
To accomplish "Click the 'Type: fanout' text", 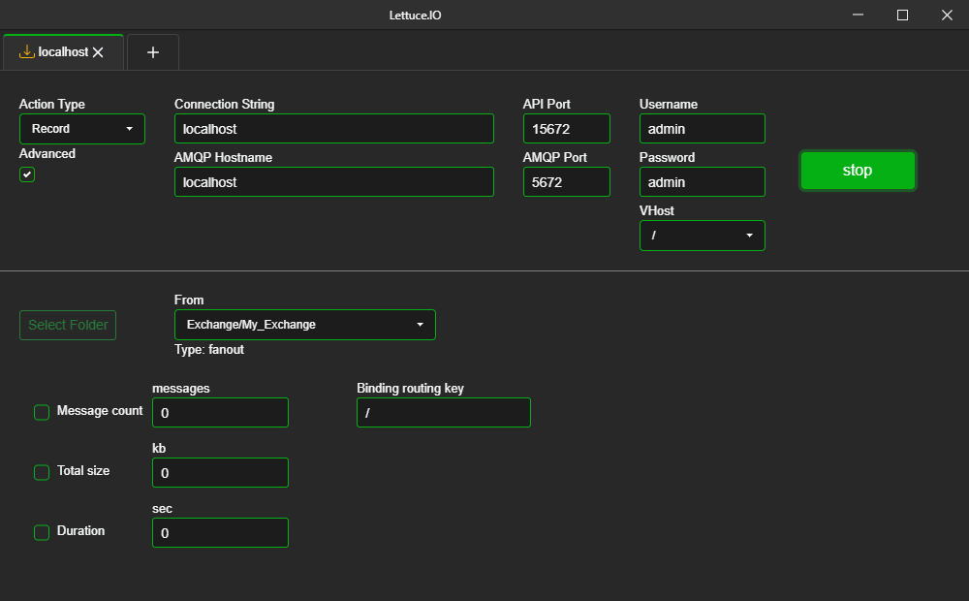I will click(x=209, y=350).
